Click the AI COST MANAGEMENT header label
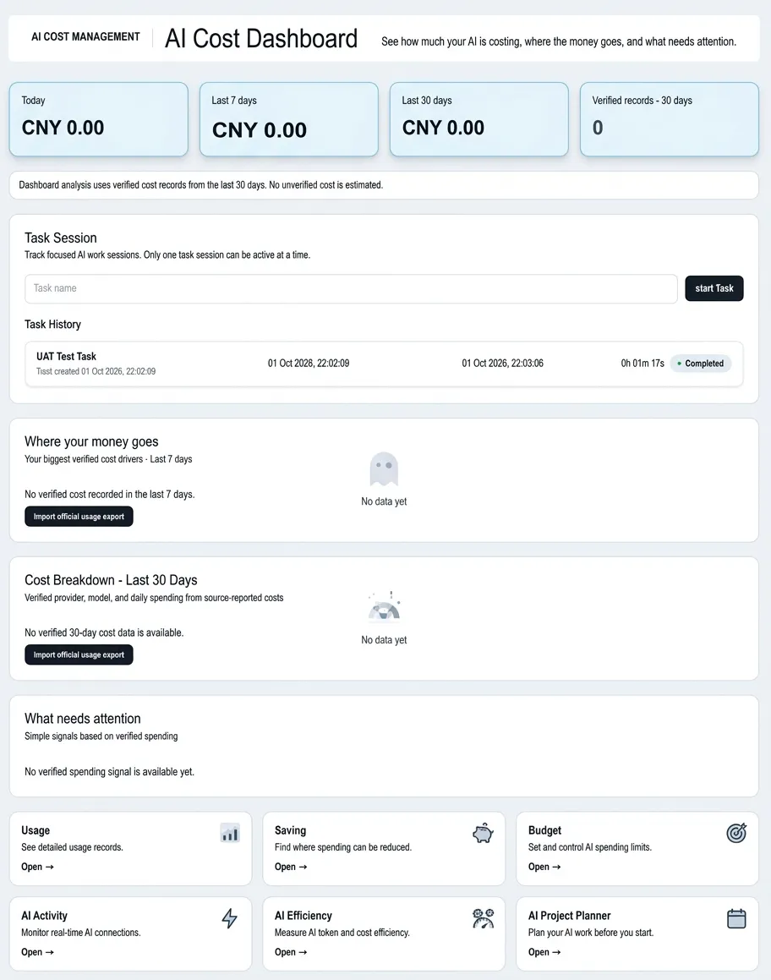 (85, 37)
